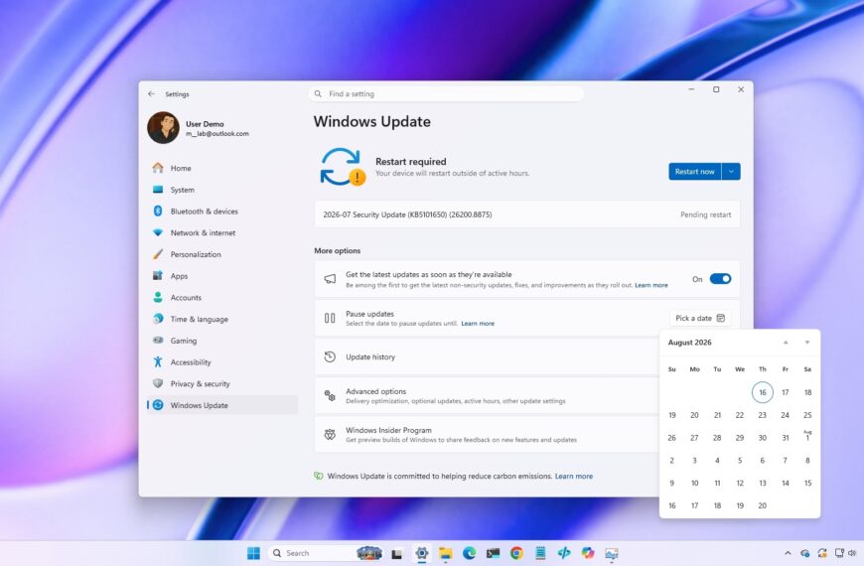Open the Pick a date dropdown
864x566 pixels.
click(700, 318)
